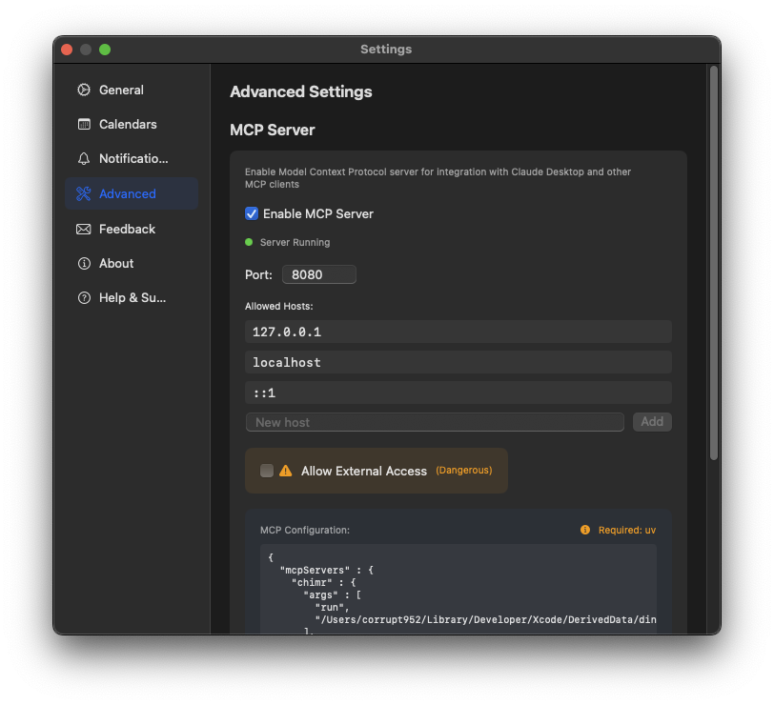
Task: Click the Notifications bell icon
Action: tap(85, 158)
